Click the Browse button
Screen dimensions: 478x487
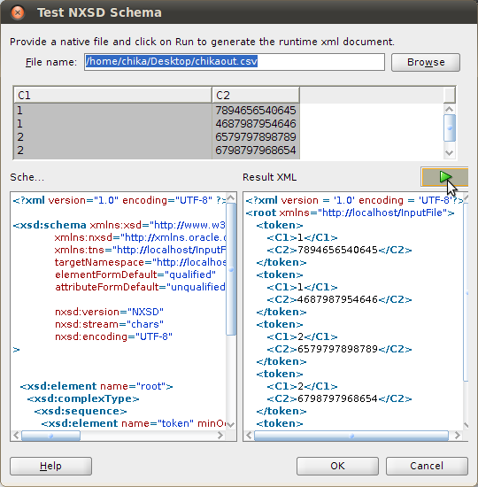(426, 62)
